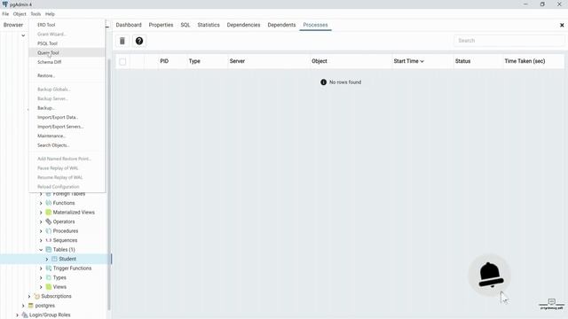
Task: Select Restore... menu entry
Action: (67, 75)
